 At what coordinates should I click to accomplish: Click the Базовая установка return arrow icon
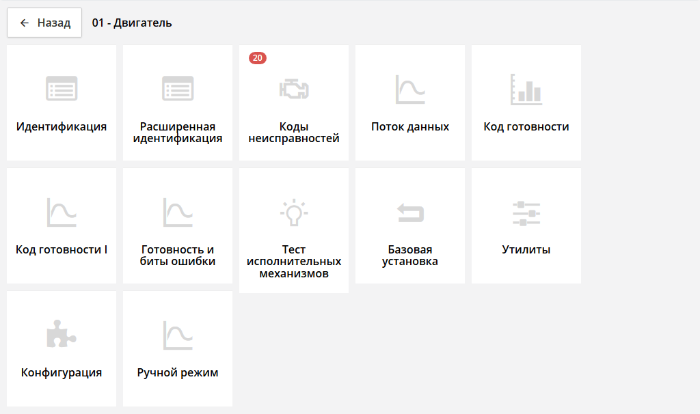(410, 213)
